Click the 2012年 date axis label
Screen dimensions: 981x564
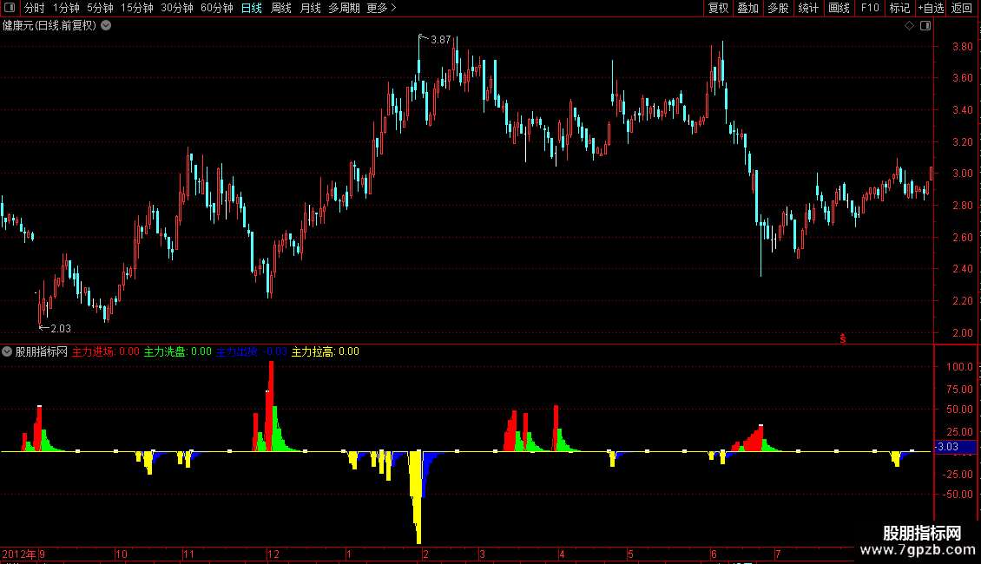click(x=19, y=554)
